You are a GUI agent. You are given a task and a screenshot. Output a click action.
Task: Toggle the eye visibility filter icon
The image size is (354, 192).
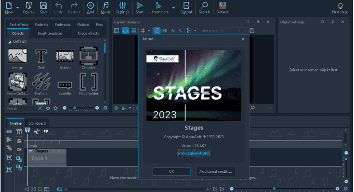[x=48, y=108]
